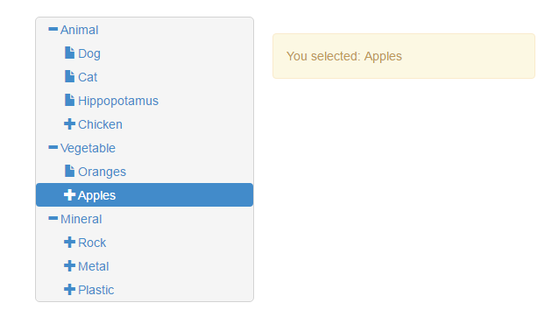Collapse the Vegetable branch using minus icon
The image size is (559, 317).
click(x=53, y=147)
